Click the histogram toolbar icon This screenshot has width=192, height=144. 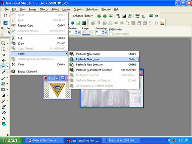pos(138,16)
